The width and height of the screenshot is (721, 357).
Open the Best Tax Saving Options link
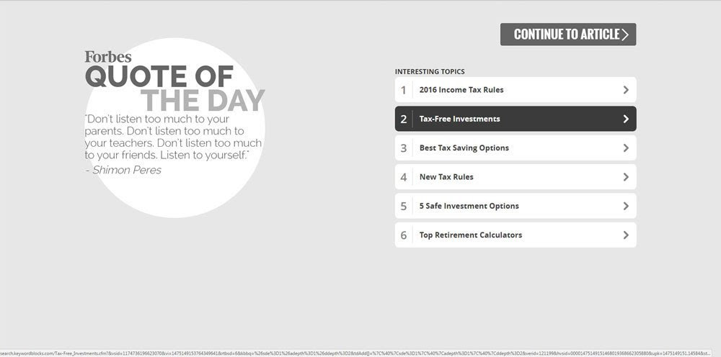pos(464,148)
